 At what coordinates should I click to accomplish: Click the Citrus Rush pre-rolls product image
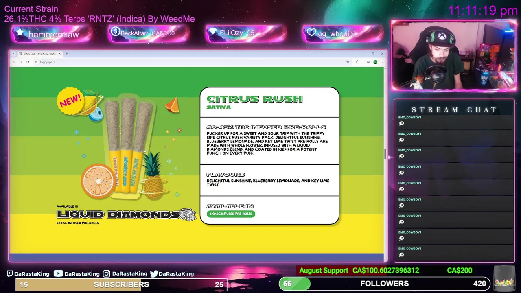128,146
